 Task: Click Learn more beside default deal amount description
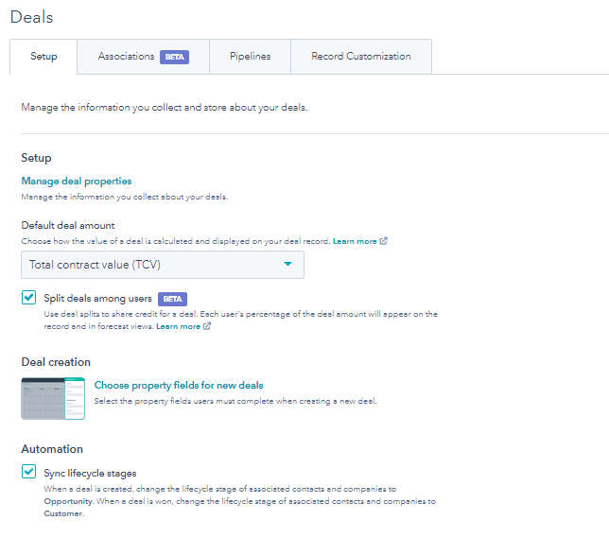(x=355, y=242)
